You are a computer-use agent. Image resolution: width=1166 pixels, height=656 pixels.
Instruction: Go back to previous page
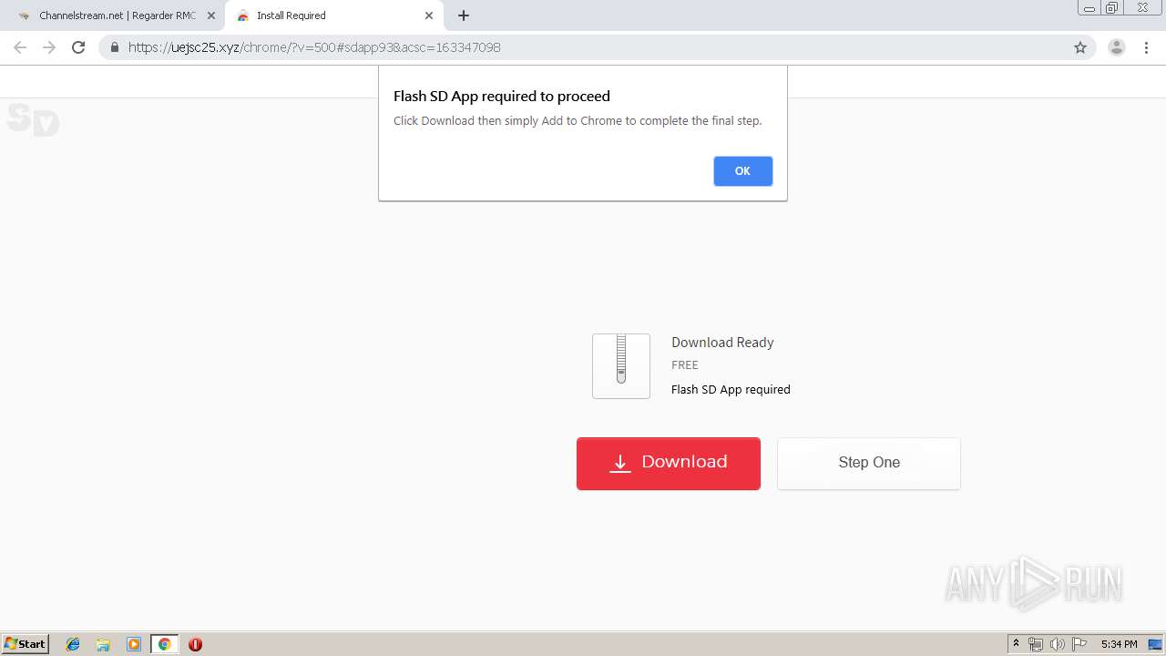[x=20, y=47]
